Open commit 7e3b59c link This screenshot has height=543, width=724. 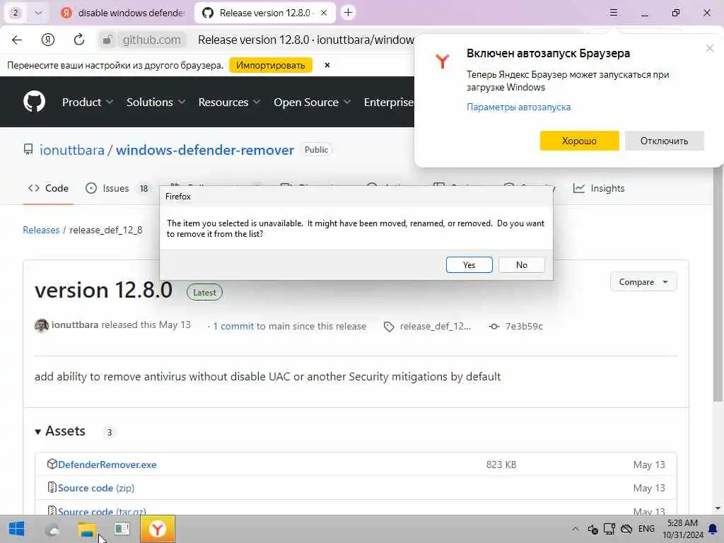pyautogui.click(x=524, y=326)
